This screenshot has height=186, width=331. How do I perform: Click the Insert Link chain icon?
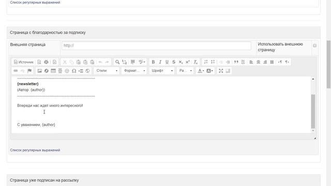click(x=16, y=71)
